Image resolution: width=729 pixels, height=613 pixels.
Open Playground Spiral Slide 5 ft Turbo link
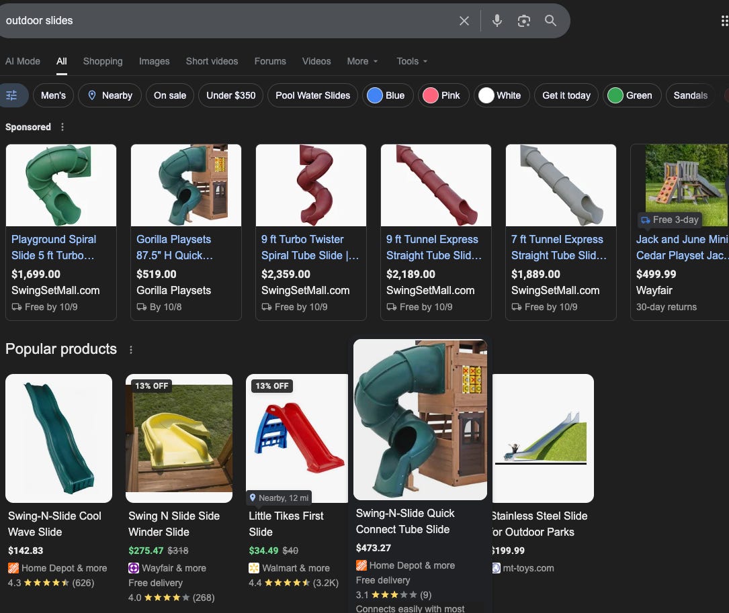(54, 247)
